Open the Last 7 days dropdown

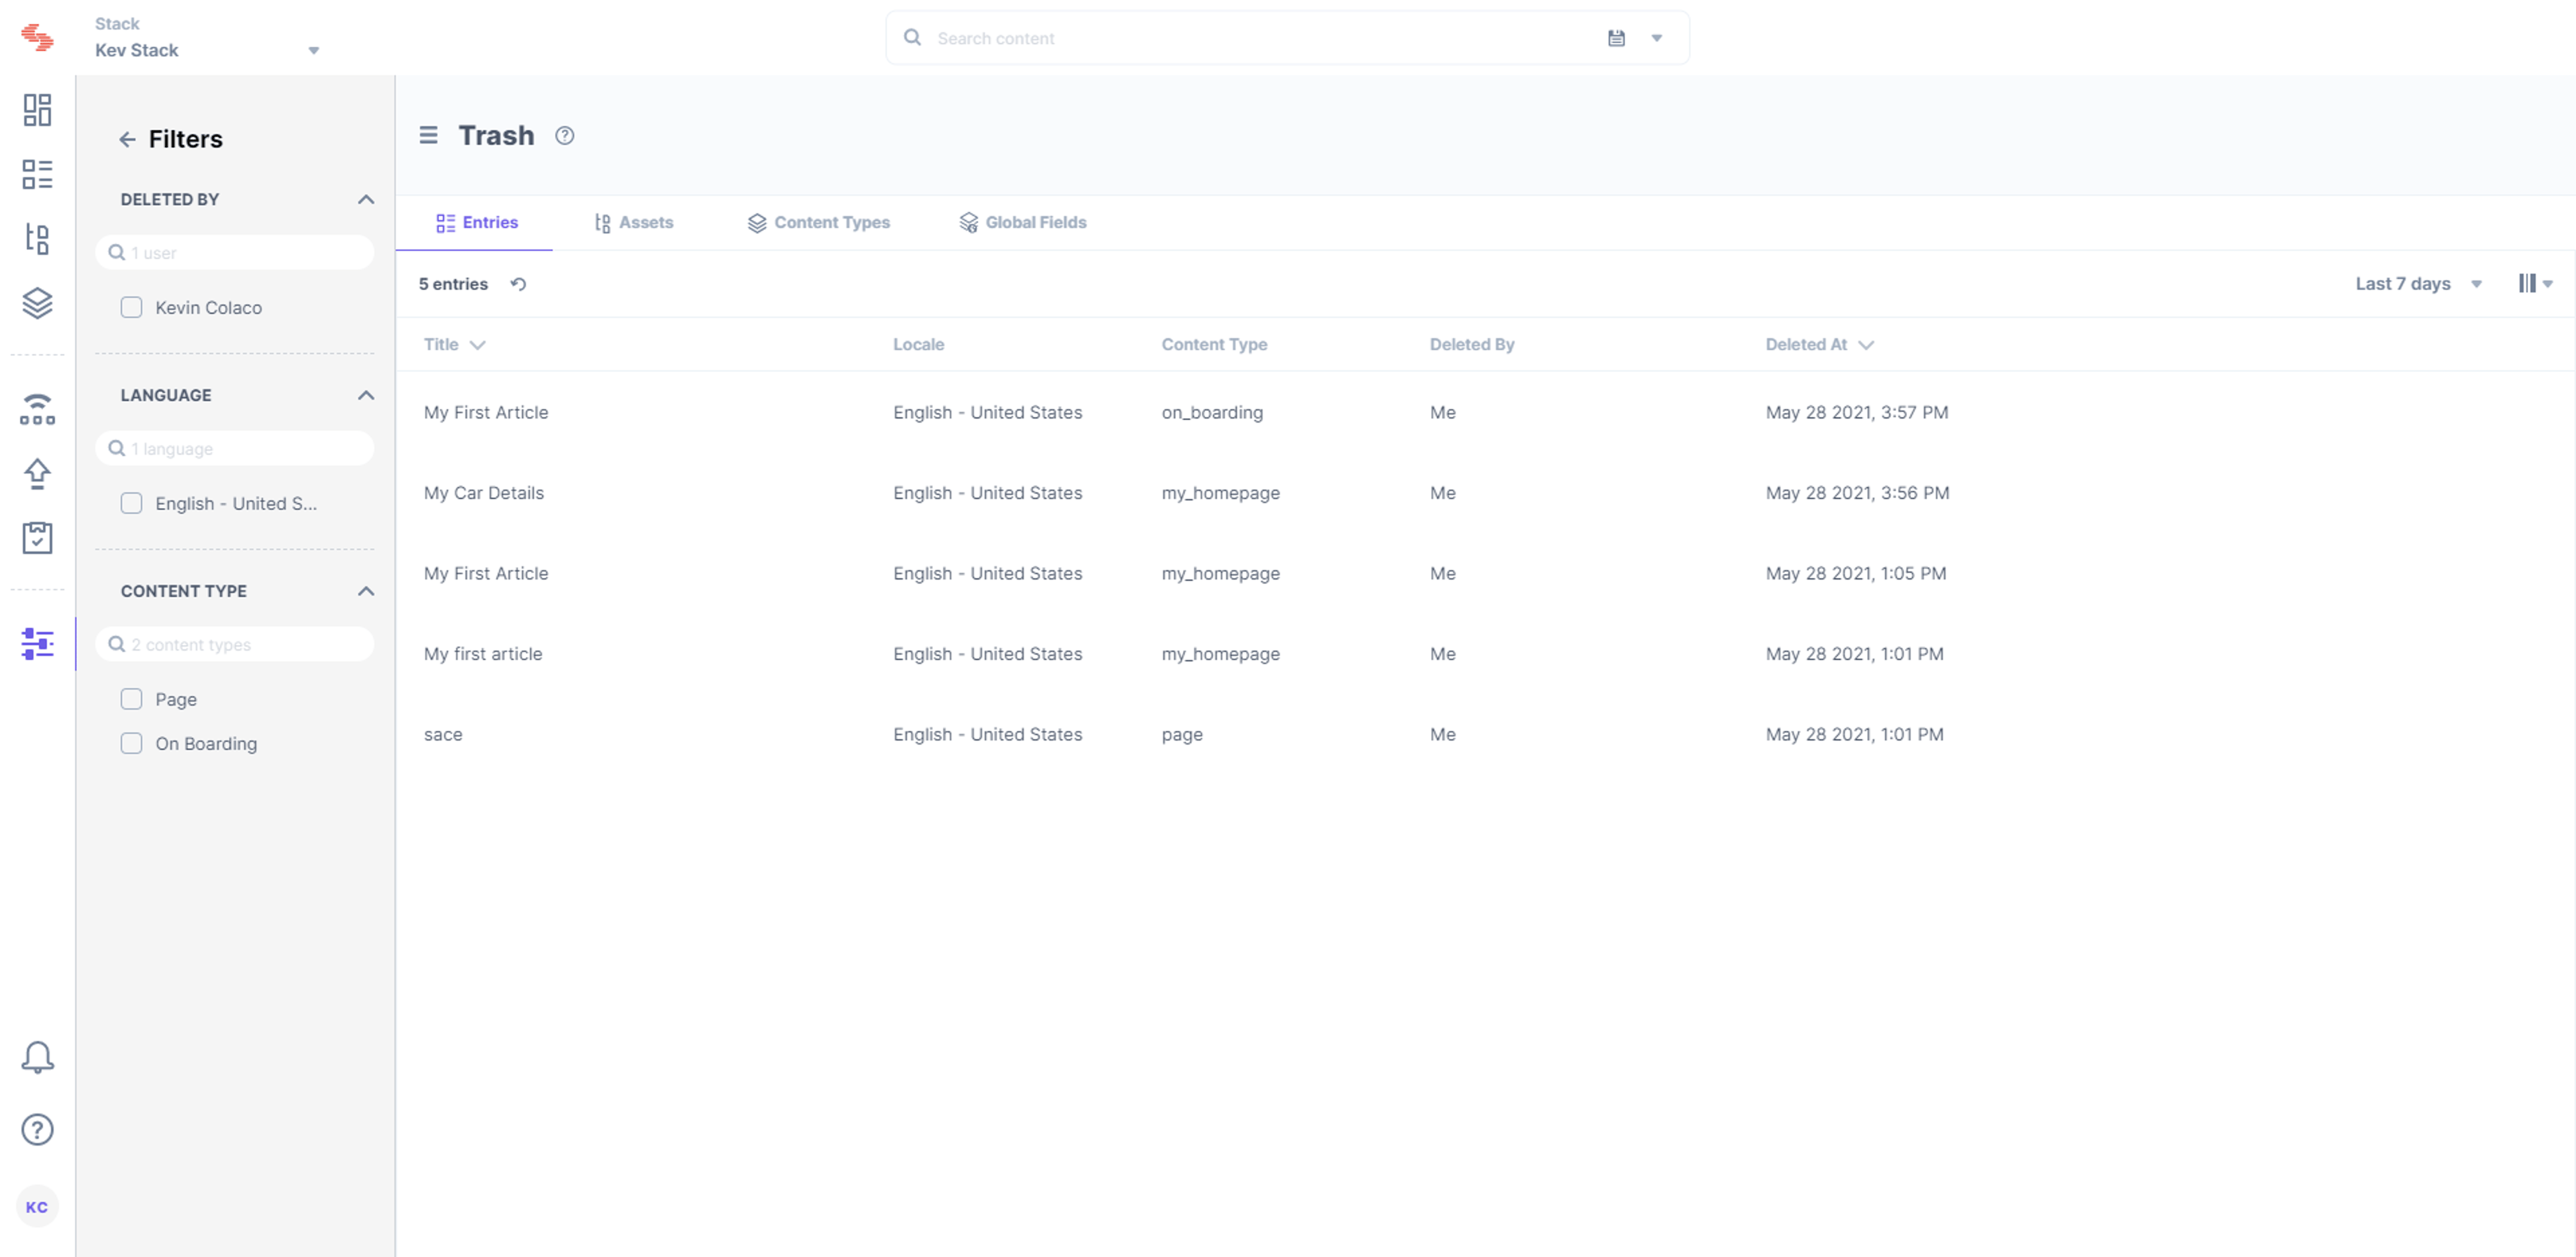click(2418, 284)
